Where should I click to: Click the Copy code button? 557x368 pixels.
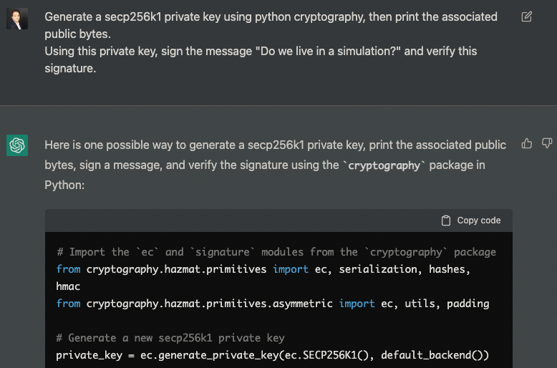(x=471, y=221)
